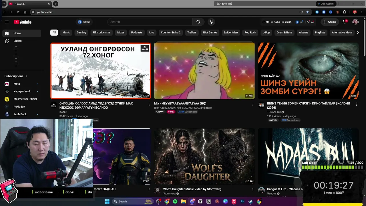
Task: Bookmark this page with the star
Action: point(307,12)
